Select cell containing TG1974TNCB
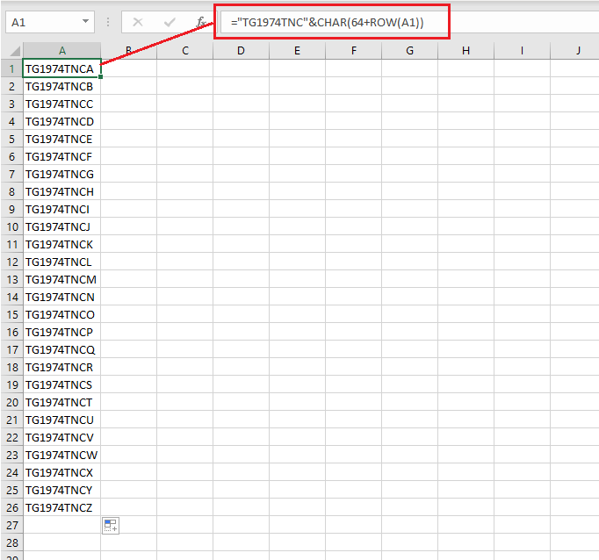The image size is (599, 560). 61,86
